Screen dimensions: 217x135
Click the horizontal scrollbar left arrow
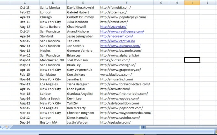point(143,127)
